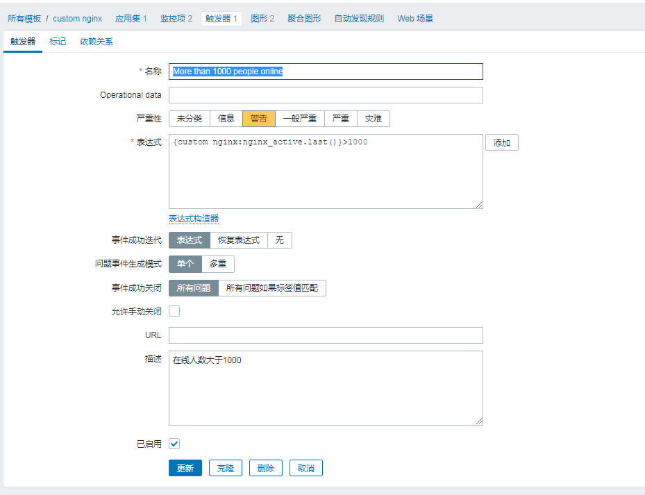
Task: Uncheck the 已启用 checkbox
Action: coord(174,444)
